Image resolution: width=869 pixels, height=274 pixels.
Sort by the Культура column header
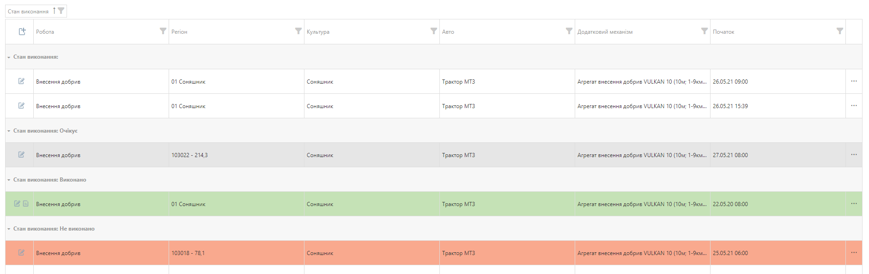(x=318, y=32)
